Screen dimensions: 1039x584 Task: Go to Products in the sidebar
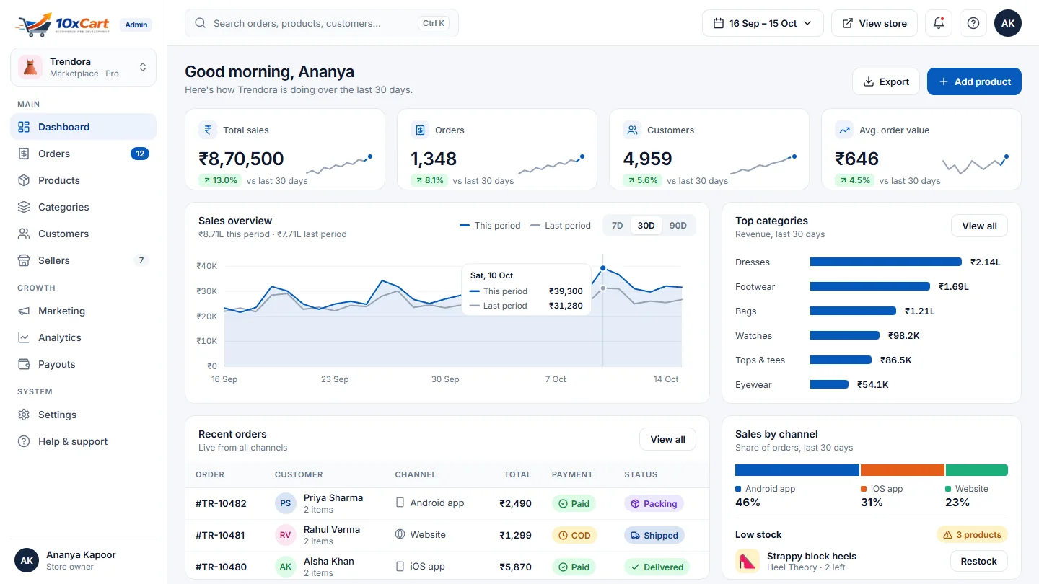[x=83, y=180]
